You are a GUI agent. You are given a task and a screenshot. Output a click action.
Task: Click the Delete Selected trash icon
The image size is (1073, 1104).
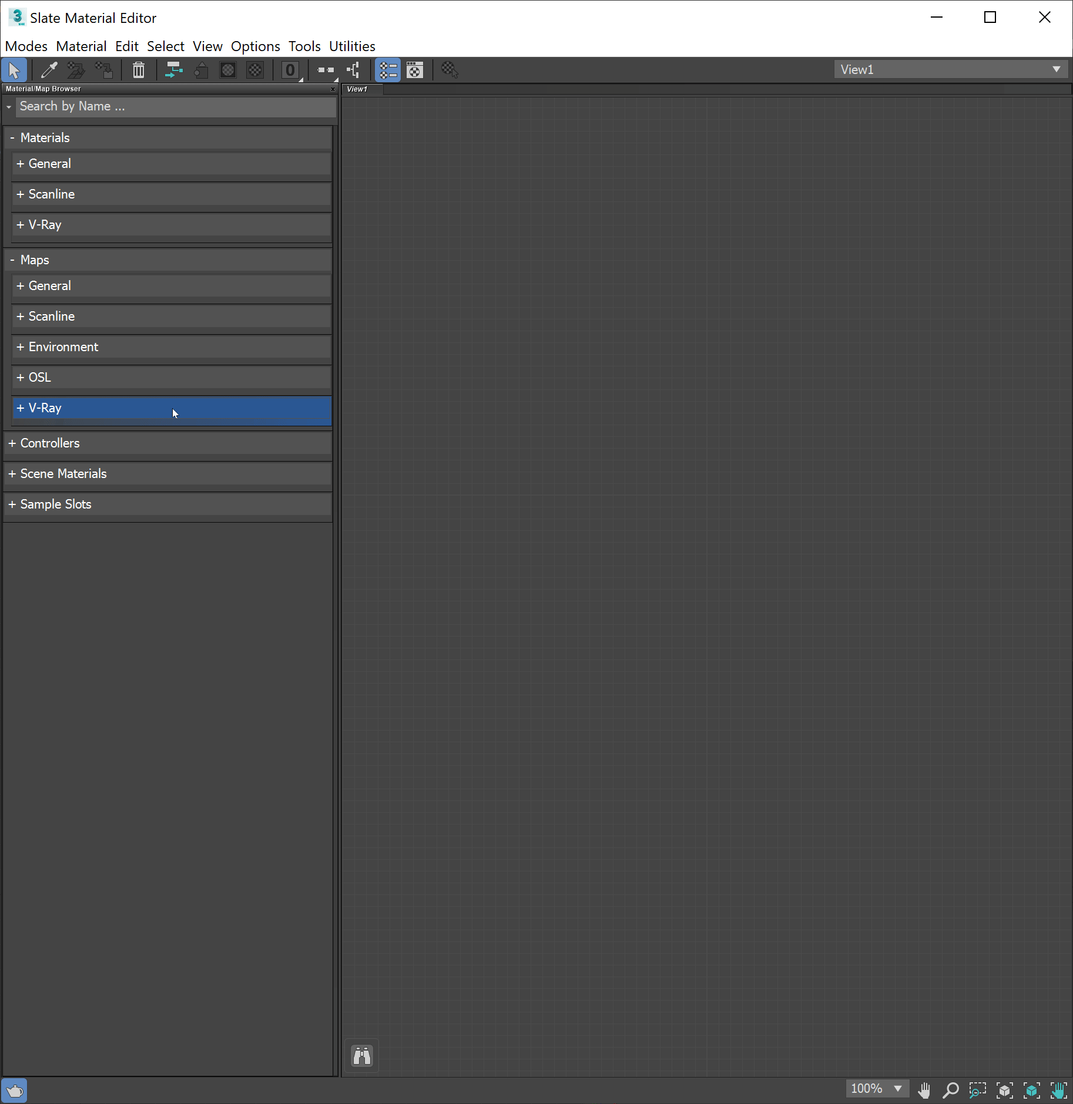pyautogui.click(x=138, y=70)
